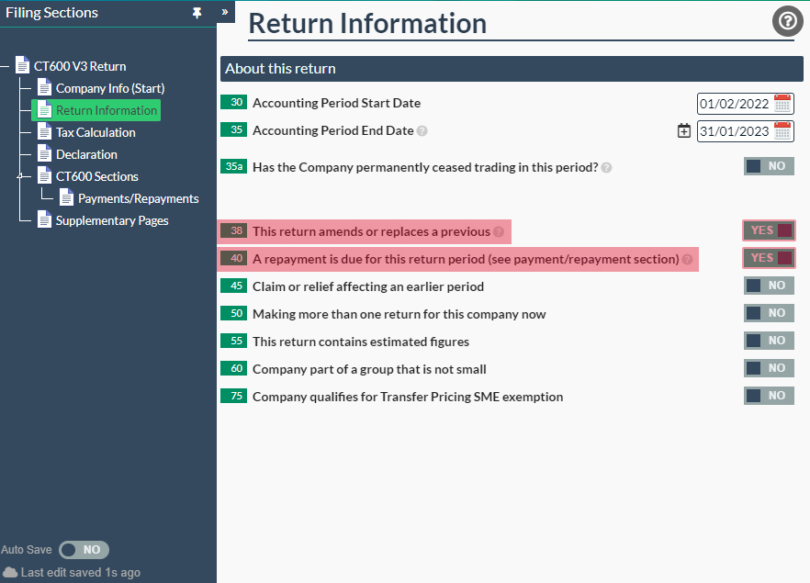Image resolution: width=810 pixels, height=583 pixels.
Task: Toggle 'more than one return' switch
Action: [769, 313]
